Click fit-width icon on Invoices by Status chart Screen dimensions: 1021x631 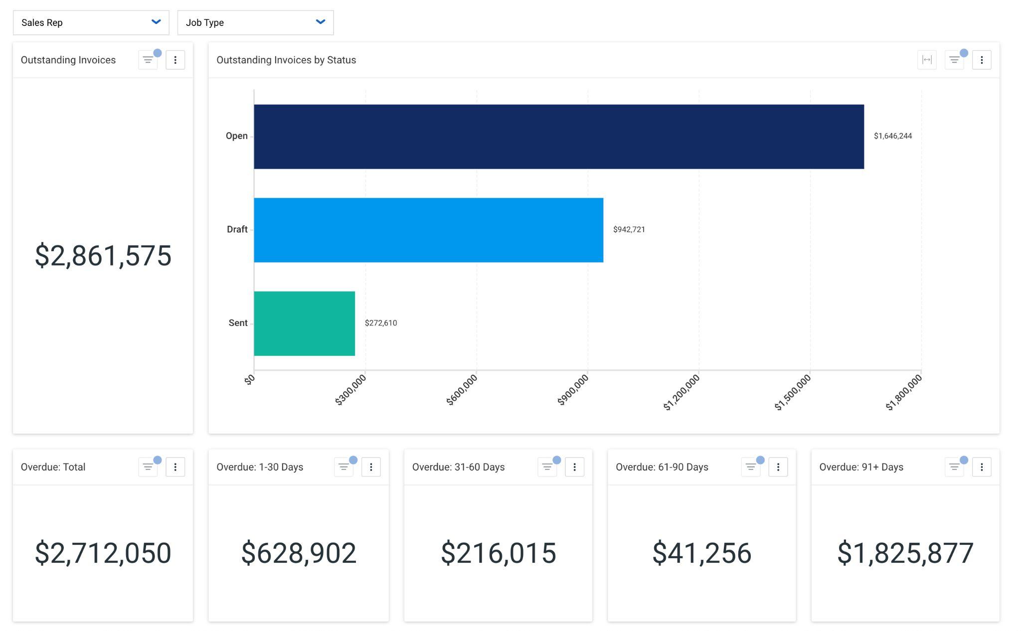pyautogui.click(x=927, y=60)
